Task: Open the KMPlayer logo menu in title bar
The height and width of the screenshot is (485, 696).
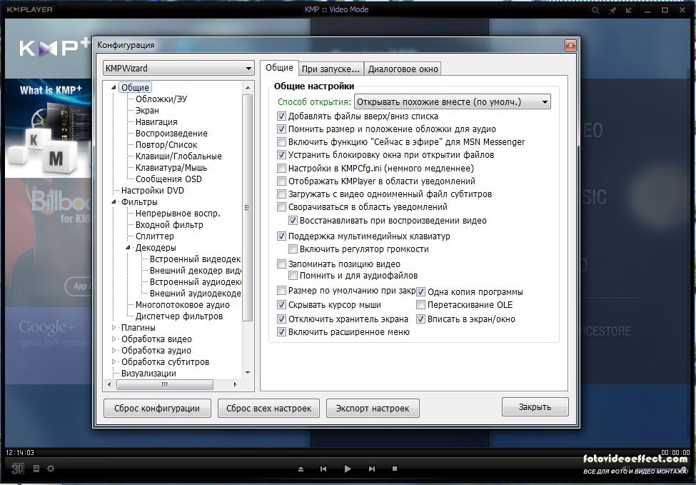Action: 29,9
